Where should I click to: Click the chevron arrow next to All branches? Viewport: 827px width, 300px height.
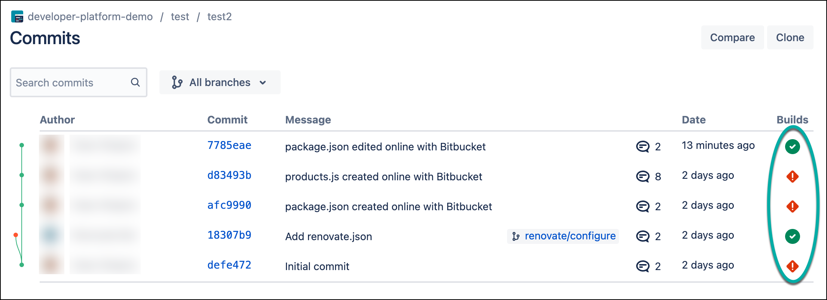(263, 83)
